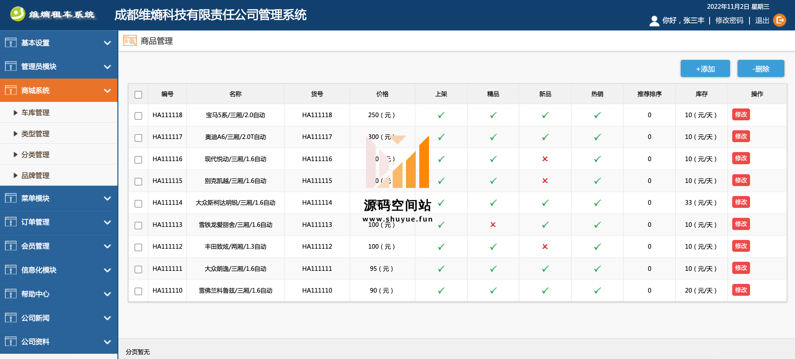Click the 热销 green check for HA111111
795x359 pixels.
coord(597,269)
